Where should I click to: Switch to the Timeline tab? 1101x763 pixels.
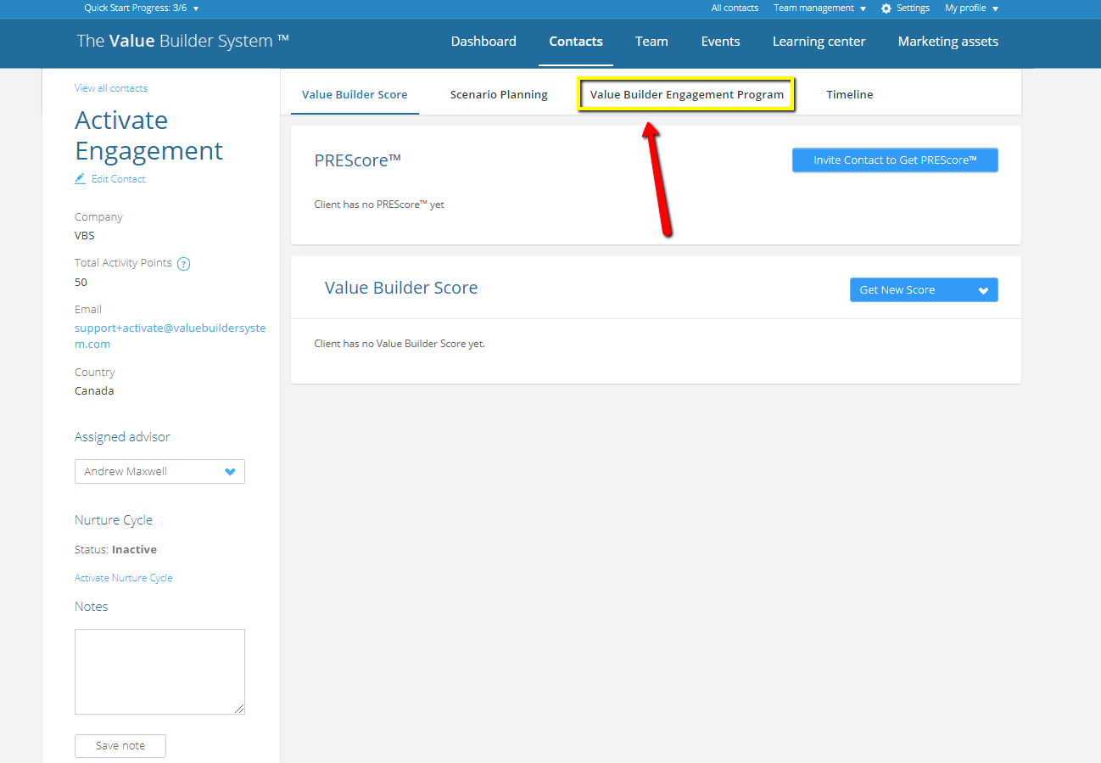[x=850, y=94]
